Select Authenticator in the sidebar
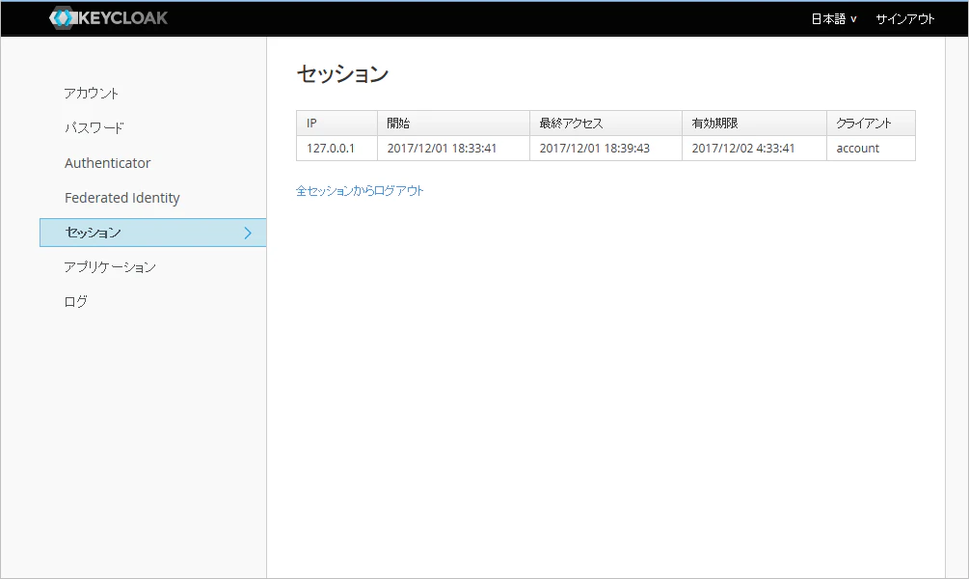969x579 pixels. [x=108, y=163]
